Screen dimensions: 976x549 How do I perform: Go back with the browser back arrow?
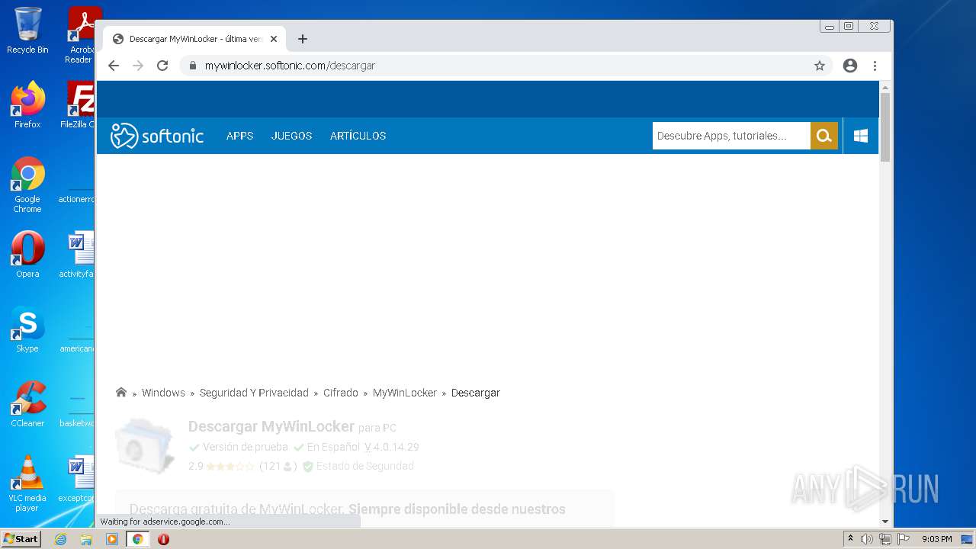click(114, 66)
